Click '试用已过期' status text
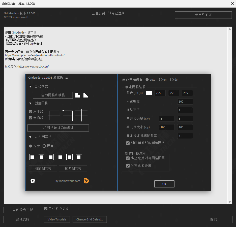Screen dimensions: 236x227 (x=116, y=13)
